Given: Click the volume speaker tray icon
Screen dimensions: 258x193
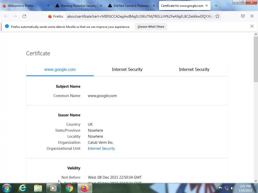Looking at the screenshot, I should [x=233, y=188].
